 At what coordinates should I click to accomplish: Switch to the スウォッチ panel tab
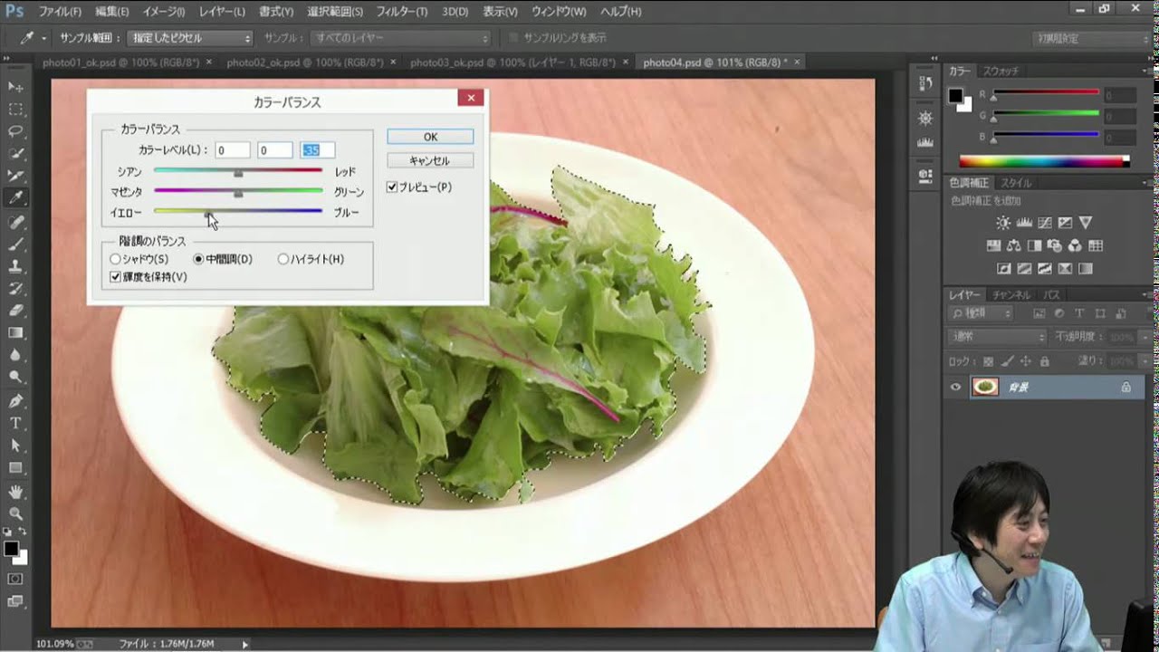pos(1001,71)
